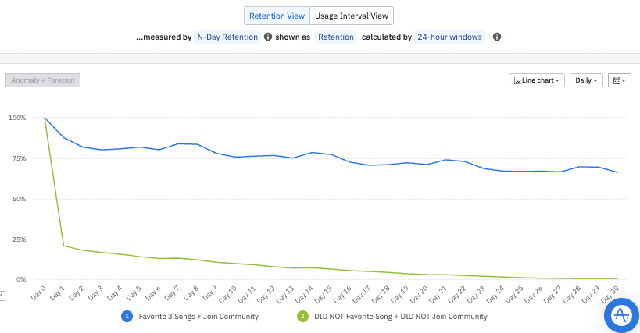Click info icon beside 24-hour windows
Image resolution: width=640 pixels, height=333 pixels.
coord(497,37)
